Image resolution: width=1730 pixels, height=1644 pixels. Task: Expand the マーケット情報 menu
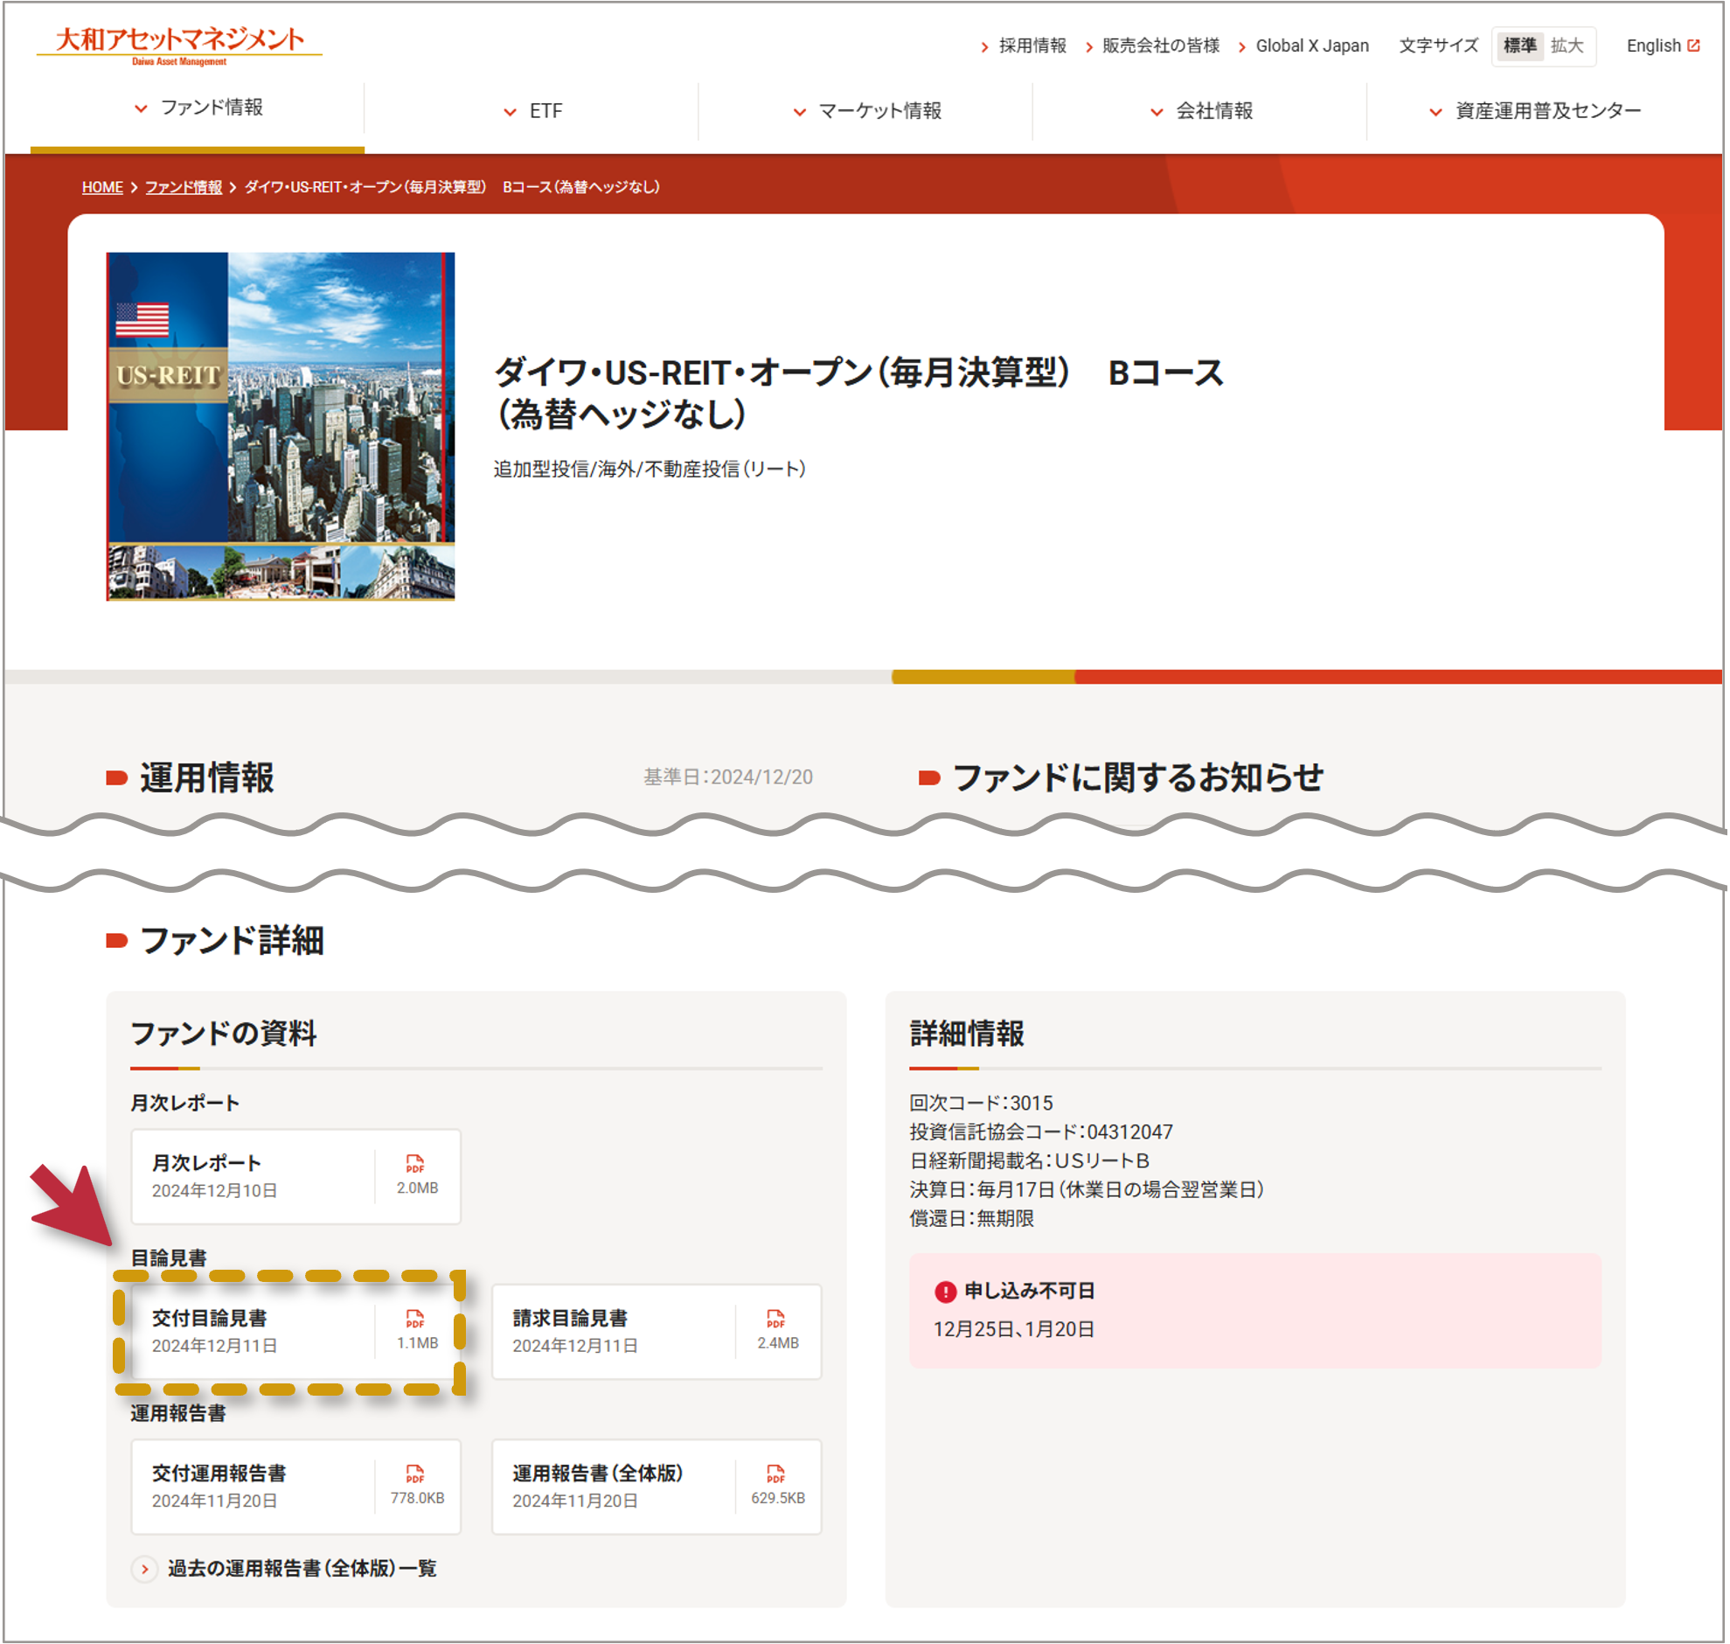[867, 111]
